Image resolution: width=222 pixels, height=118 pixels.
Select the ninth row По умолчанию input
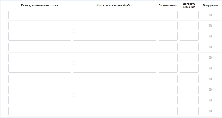tap(168, 100)
